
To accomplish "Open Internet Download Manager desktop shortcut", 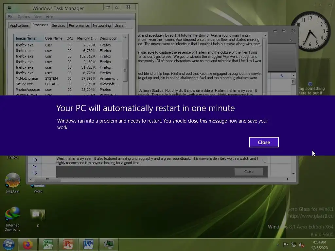I will tap(12, 219).
